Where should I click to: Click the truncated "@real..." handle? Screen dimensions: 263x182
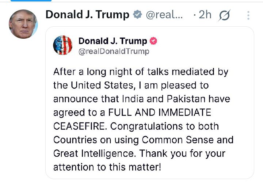point(164,15)
